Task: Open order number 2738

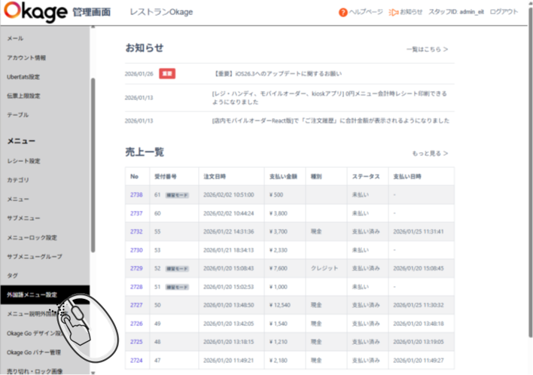Action: point(136,194)
